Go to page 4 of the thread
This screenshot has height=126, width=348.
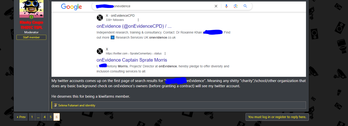point(44,117)
